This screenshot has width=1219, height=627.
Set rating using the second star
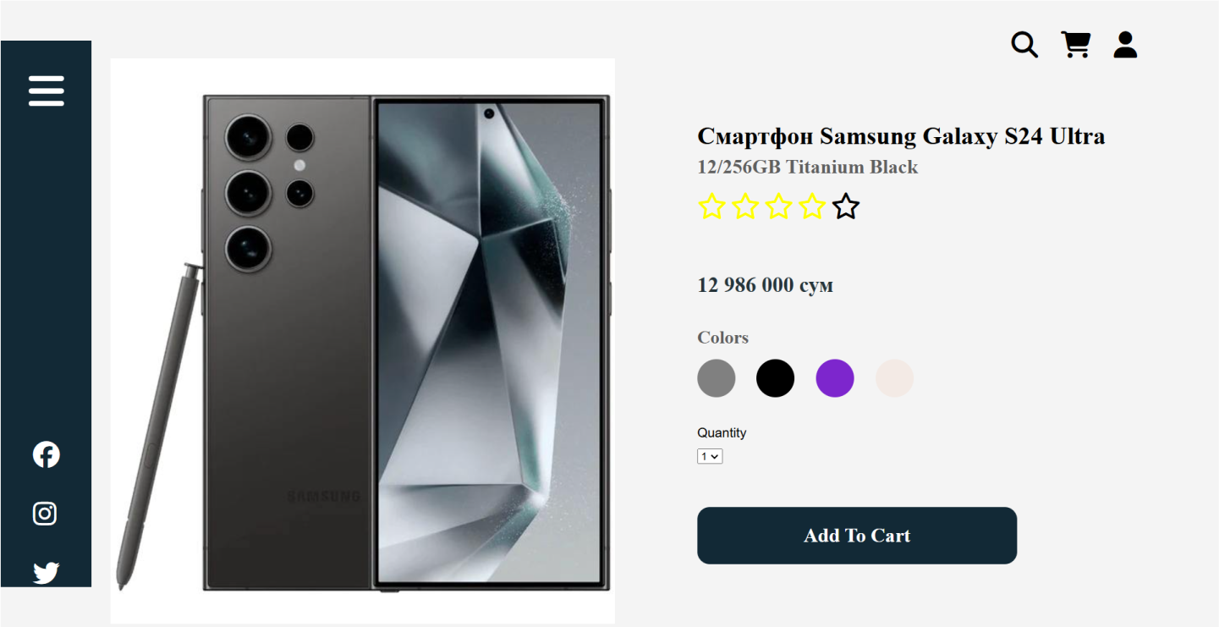click(745, 206)
